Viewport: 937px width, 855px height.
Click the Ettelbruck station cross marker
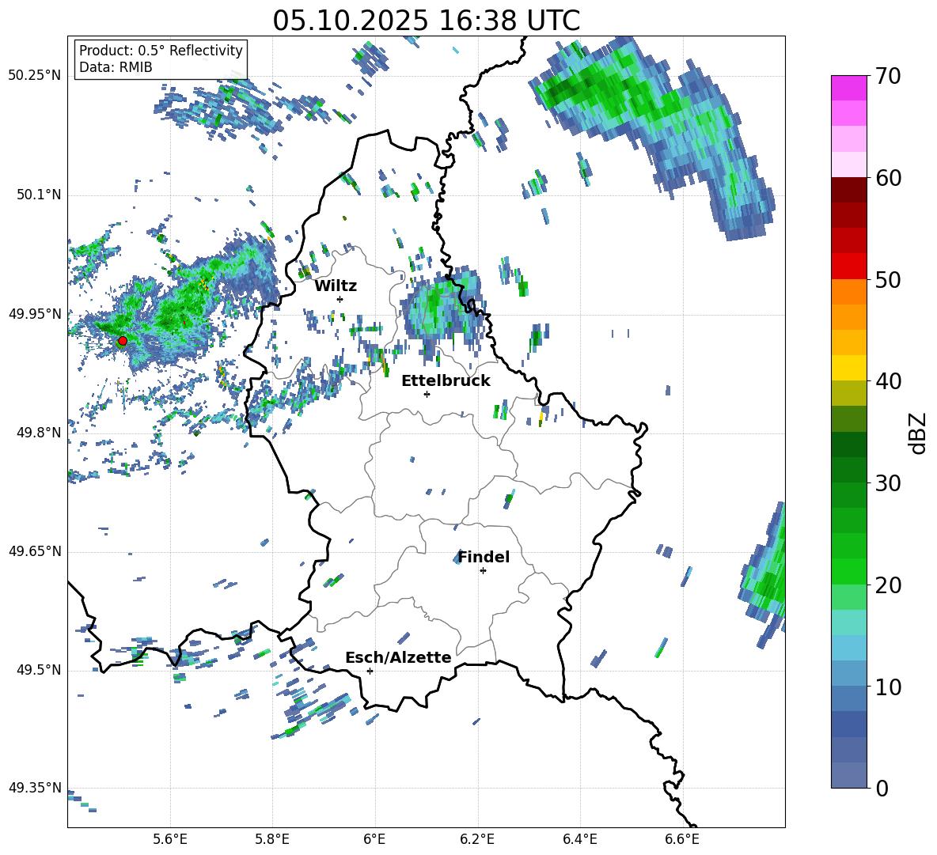(427, 394)
